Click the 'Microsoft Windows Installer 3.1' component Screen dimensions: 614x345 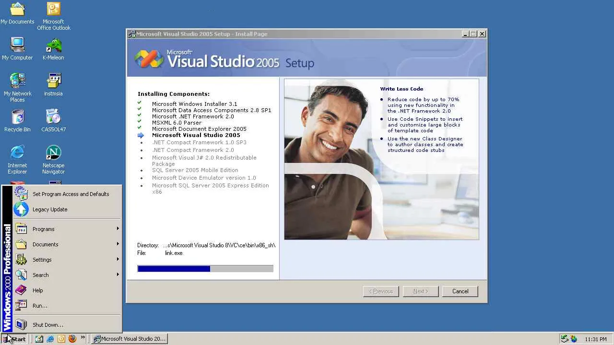point(194,104)
